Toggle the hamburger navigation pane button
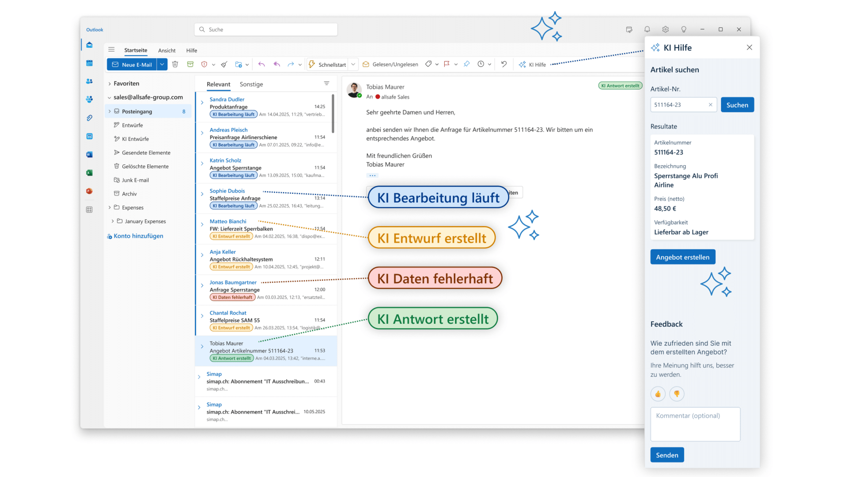Viewport: 848px width, 477px height. [111, 50]
